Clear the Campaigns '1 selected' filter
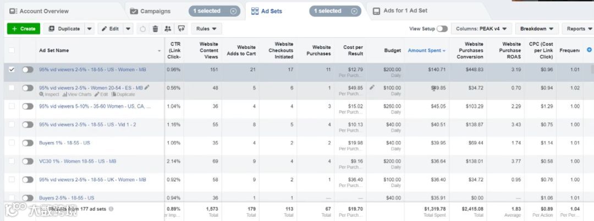The height and width of the screenshot is (221, 594). (233, 11)
